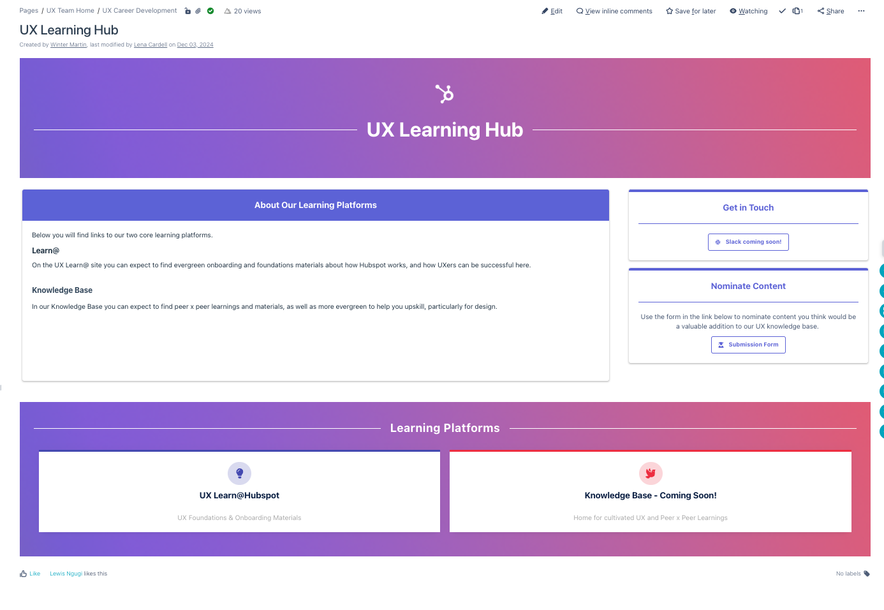Click the No labels text
Viewport: 884px width, 610px height.
pyautogui.click(x=848, y=574)
